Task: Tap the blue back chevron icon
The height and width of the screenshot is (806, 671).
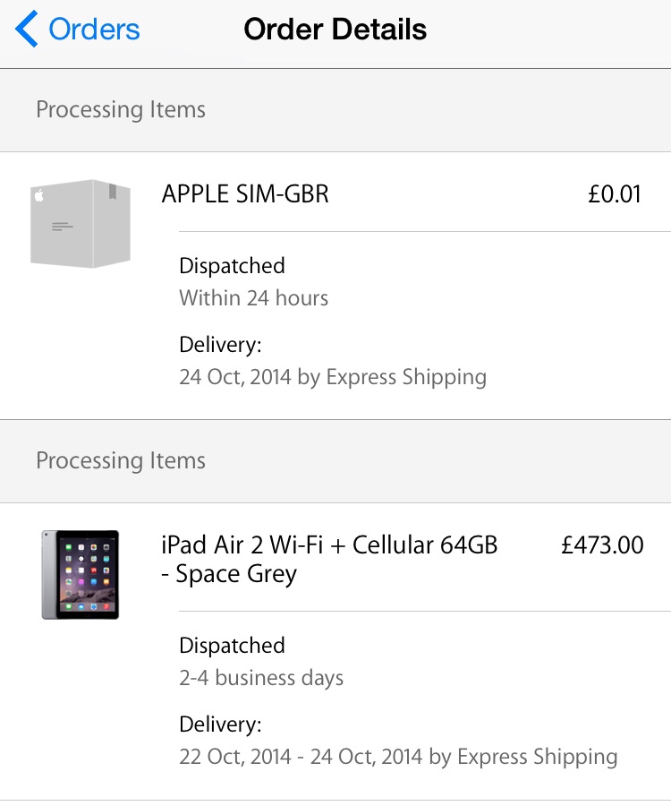Action: (x=27, y=30)
